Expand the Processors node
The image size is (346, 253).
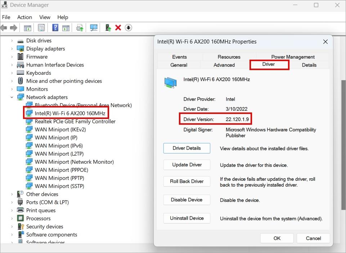pos(12,218)
